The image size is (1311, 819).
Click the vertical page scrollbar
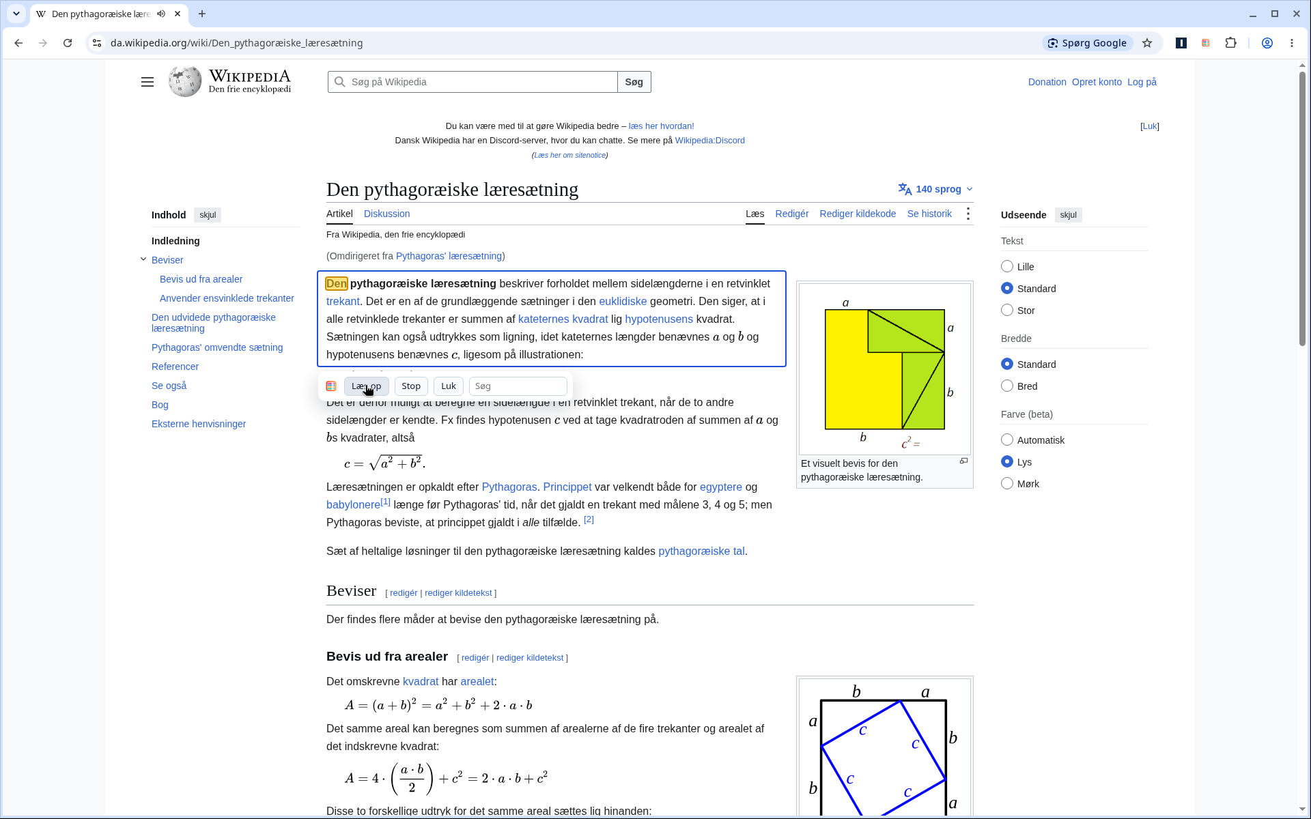click(x=1302, y=209)
